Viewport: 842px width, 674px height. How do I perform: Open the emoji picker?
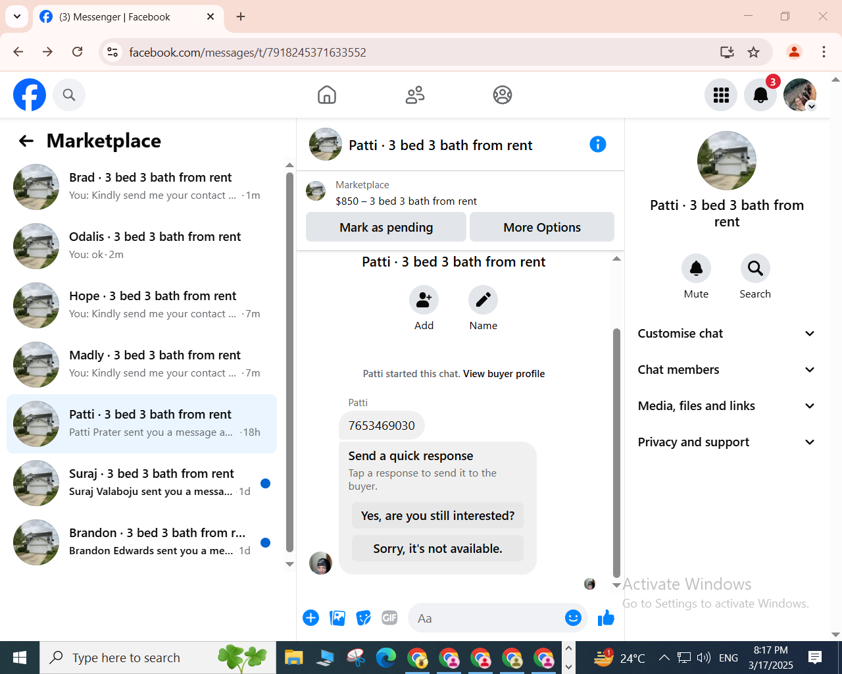tap(574, 618)
